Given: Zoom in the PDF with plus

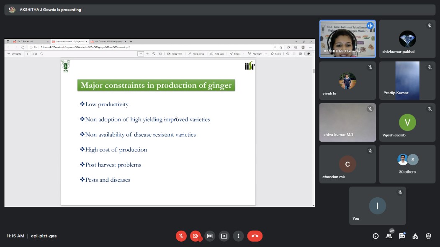Looking at the screenshot, I should (147, 54).
